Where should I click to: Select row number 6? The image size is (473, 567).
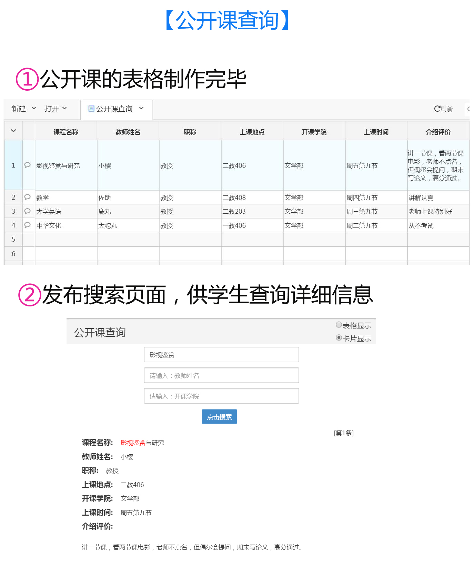coord(13,254)
